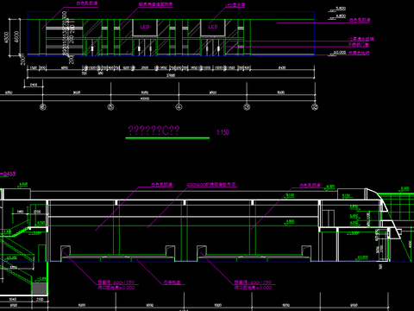Click the 37885 overall dimension text
The height and width of the screenshot is (311, 414).
[x=171, y=75]
